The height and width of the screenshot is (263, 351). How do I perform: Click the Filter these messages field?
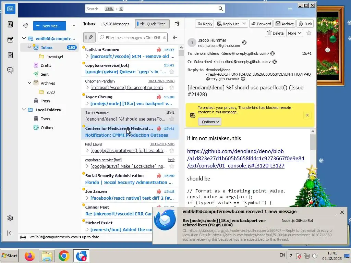pos(133,37)
